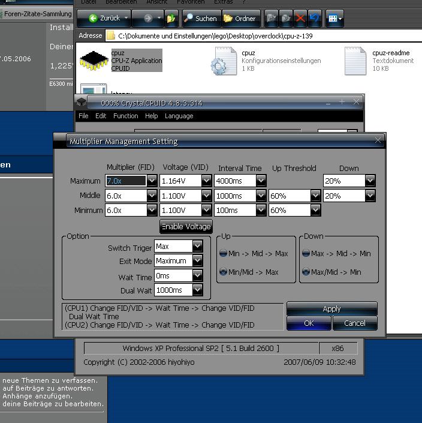Open CrystalCPUID Language menu
The image size is (422, 423).
[179, 116]
